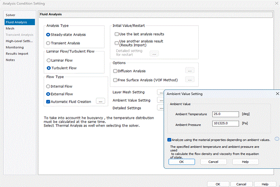The height and width of the screenshot is (187, 280).
Task: Click the Ambient Temperature input field
Action: (225, 114)
